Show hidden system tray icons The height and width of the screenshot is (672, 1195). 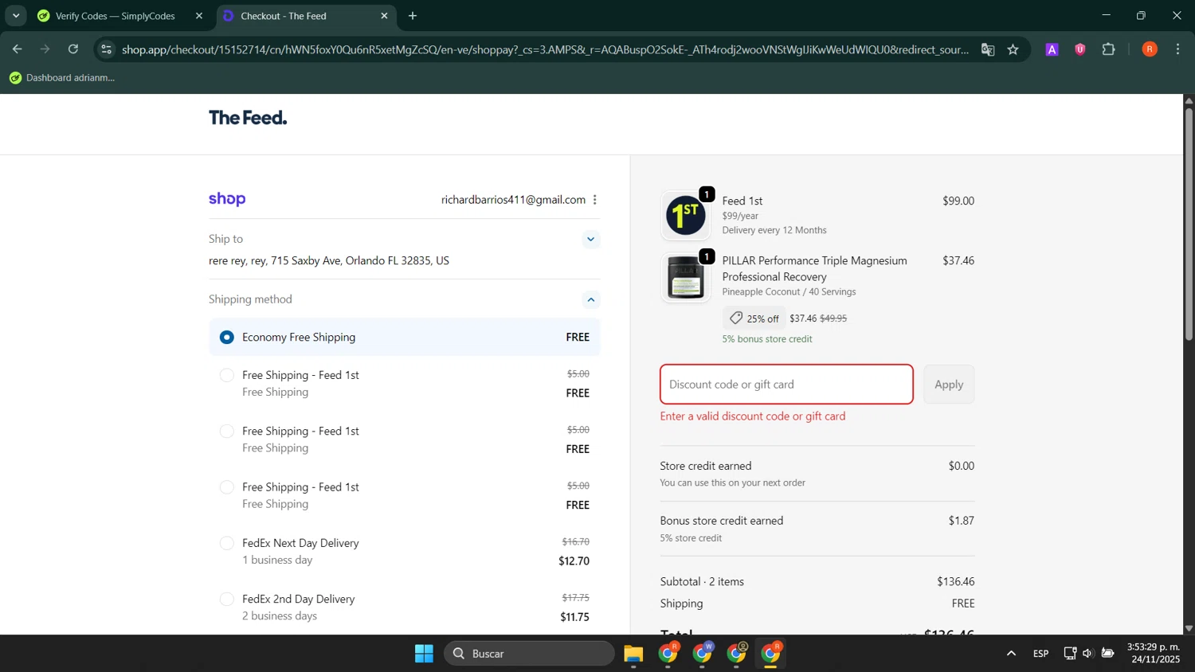pyautogui.click(x=1011, y=654)
